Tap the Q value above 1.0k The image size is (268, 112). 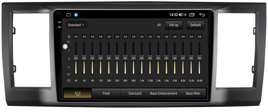(x=142, y=37)
